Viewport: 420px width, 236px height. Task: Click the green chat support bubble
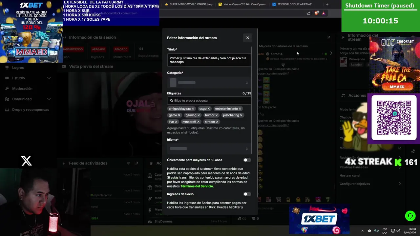coord(410,216)
